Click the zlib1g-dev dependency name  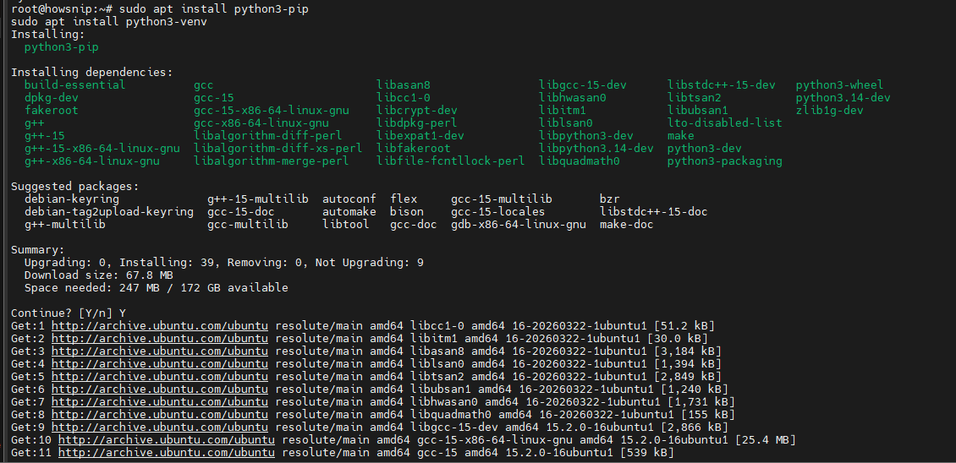click(830, 111)
